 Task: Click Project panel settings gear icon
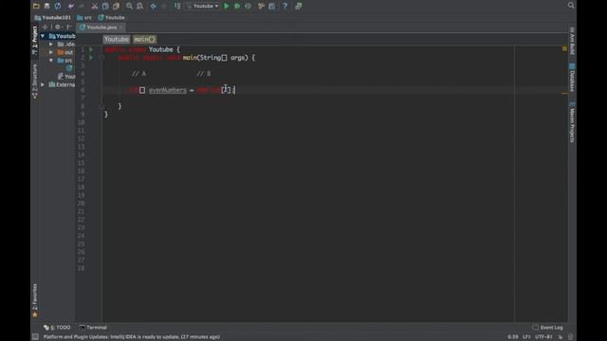(58, 27)
